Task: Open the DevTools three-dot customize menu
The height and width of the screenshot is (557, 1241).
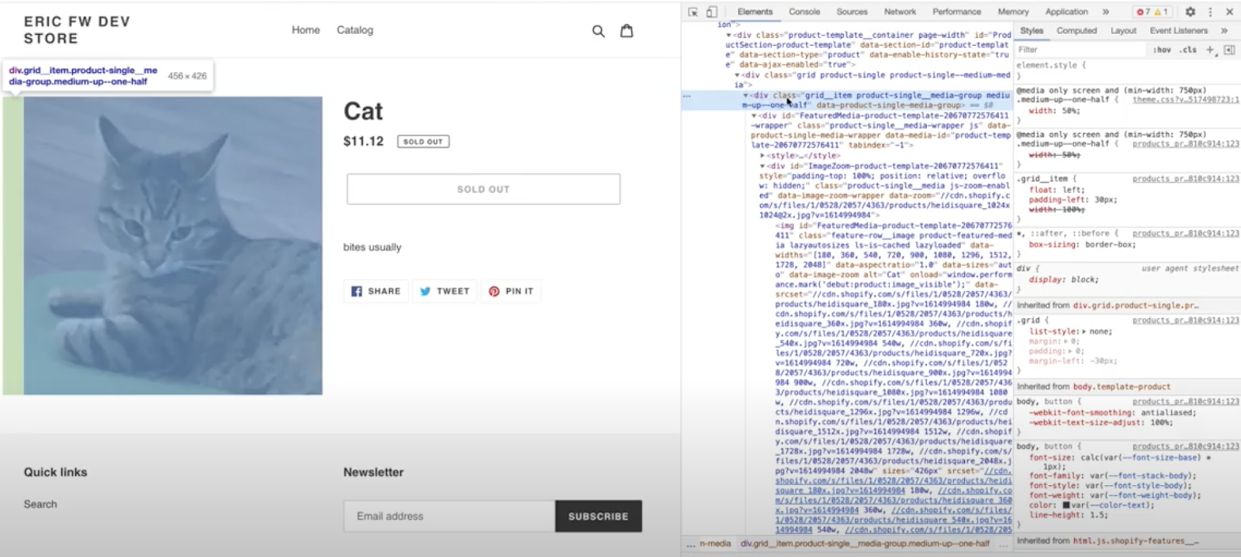Action: 1210,12
